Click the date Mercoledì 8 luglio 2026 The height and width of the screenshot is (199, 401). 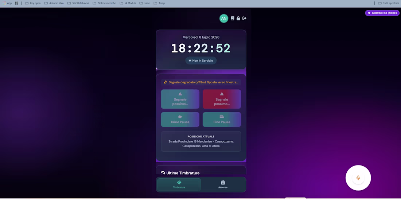(201, 37)
